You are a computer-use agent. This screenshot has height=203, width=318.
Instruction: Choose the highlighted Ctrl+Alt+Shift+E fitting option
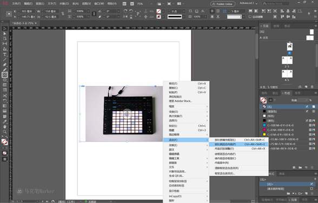click(x=239, y=144)
